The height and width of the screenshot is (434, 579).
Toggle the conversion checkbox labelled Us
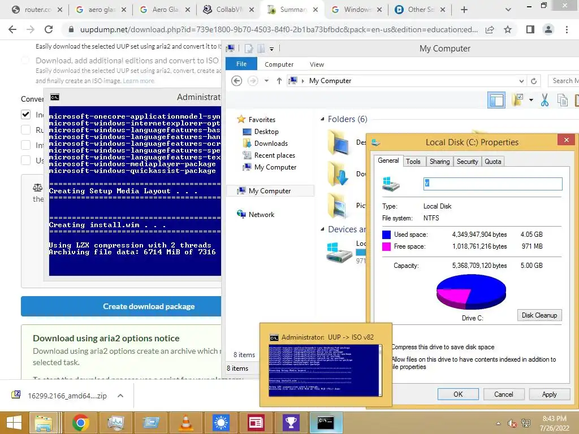(x=25, y=160)
